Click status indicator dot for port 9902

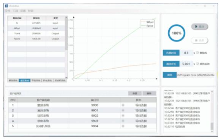(123, 116)
